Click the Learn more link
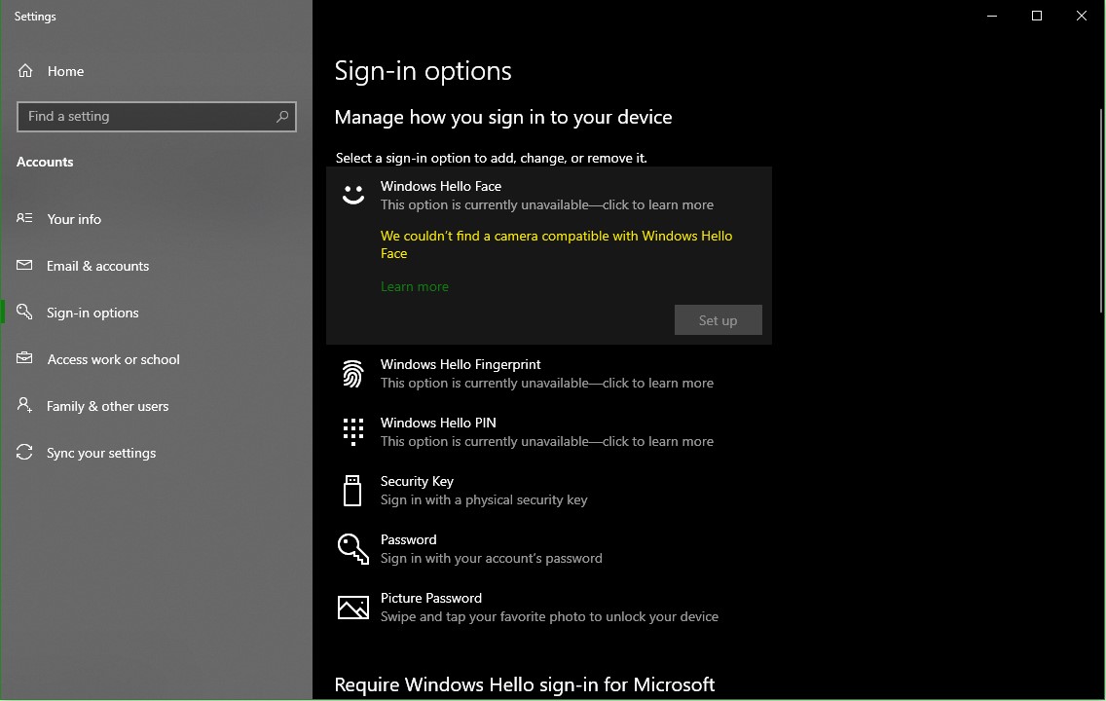1106x701 pixels. (x=415, y=286)
